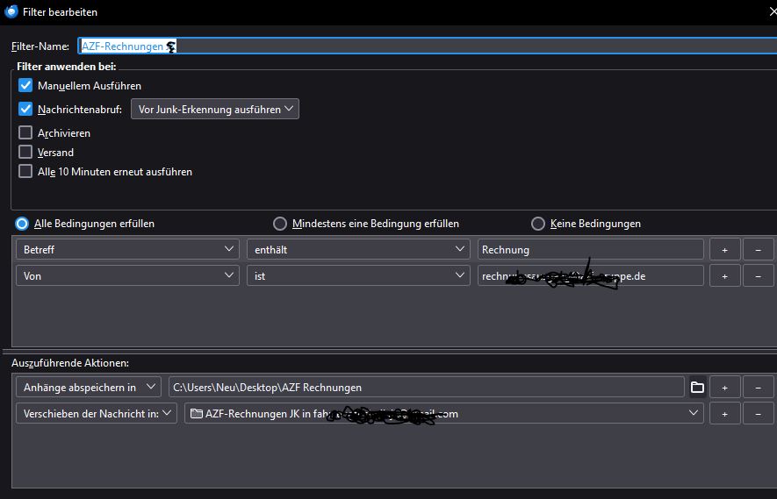Add condition after the Von row
Screen dimensions: 777x499
pyautogui.click(x=724, y=275)
